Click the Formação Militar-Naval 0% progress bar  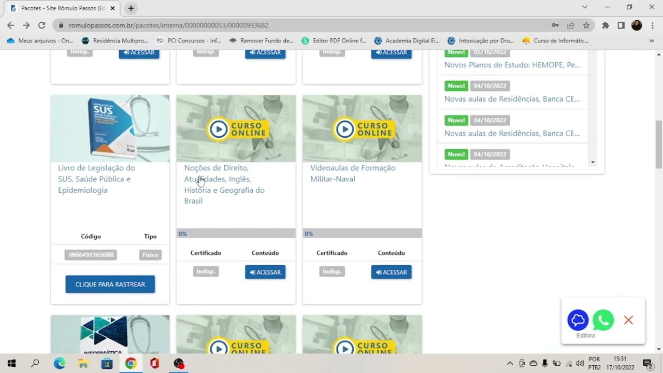pyautogui.click(x=362, y=234)
